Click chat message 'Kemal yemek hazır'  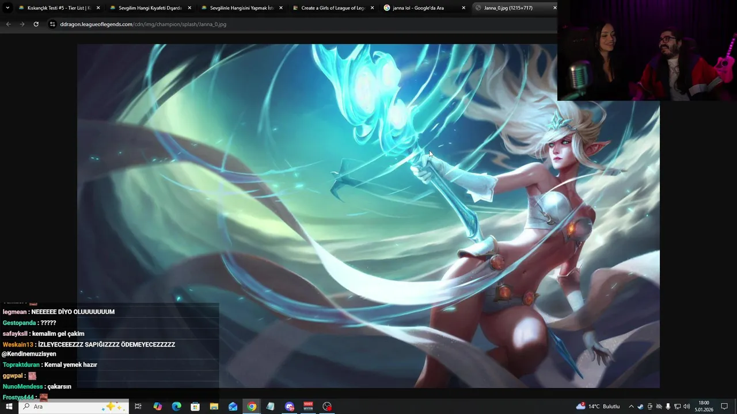click(x=71, y=365)
